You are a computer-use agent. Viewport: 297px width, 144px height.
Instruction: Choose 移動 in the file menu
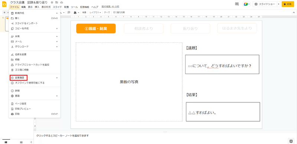(35, 60)
